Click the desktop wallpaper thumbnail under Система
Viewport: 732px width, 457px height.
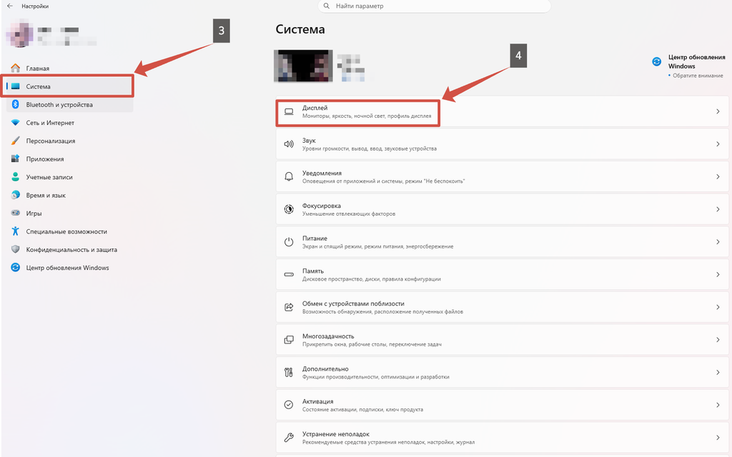pos(303,66)
